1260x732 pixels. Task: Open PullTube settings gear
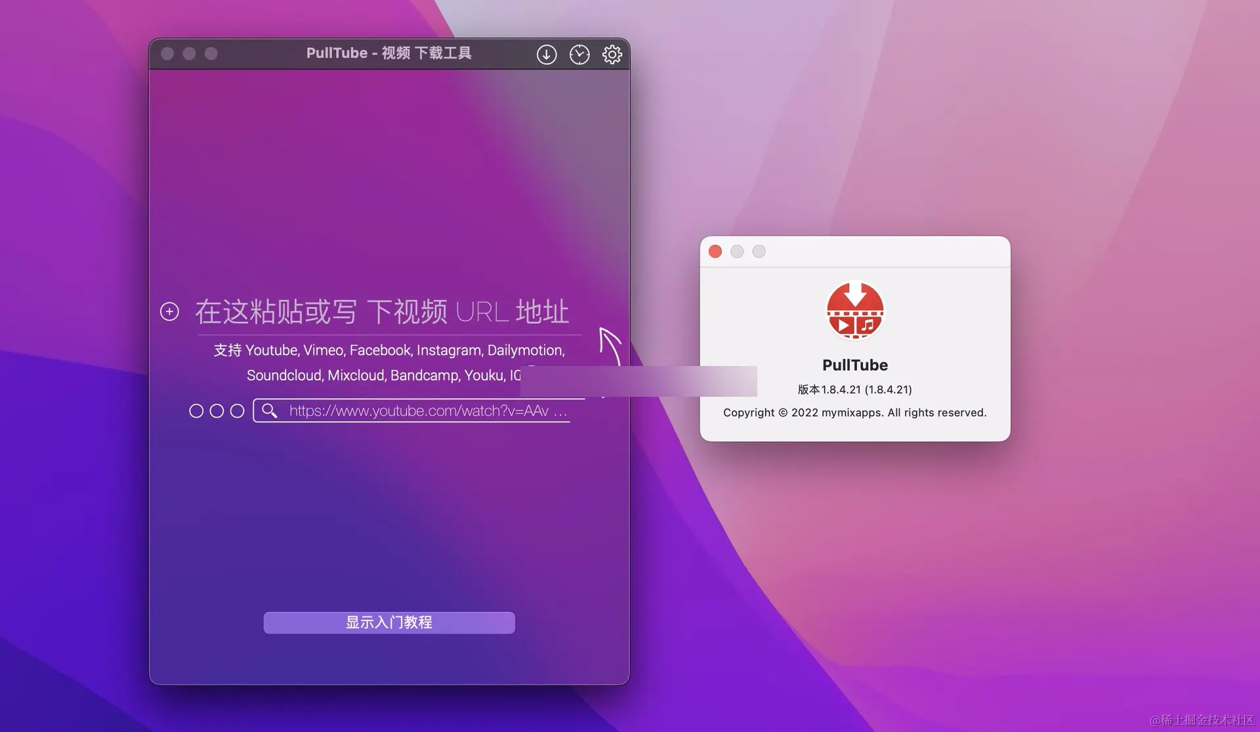pos(612,54)
